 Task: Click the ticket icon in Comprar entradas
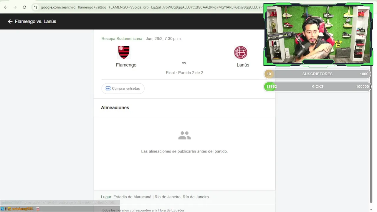tap(108, 88)
